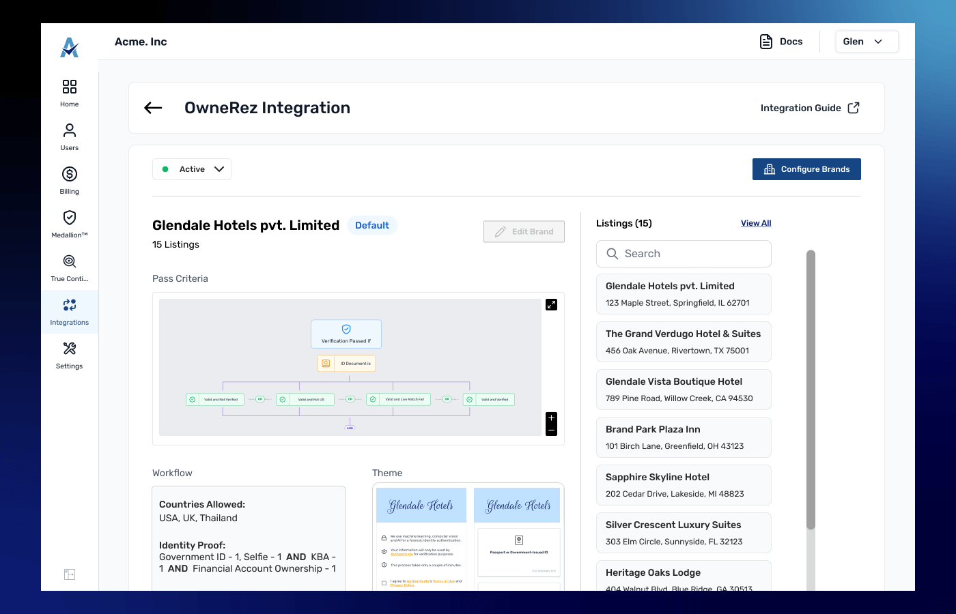This screenshot has width=956, height=614.
Task: Open the Active status dropdown
Action: click(x=192, y=169)
